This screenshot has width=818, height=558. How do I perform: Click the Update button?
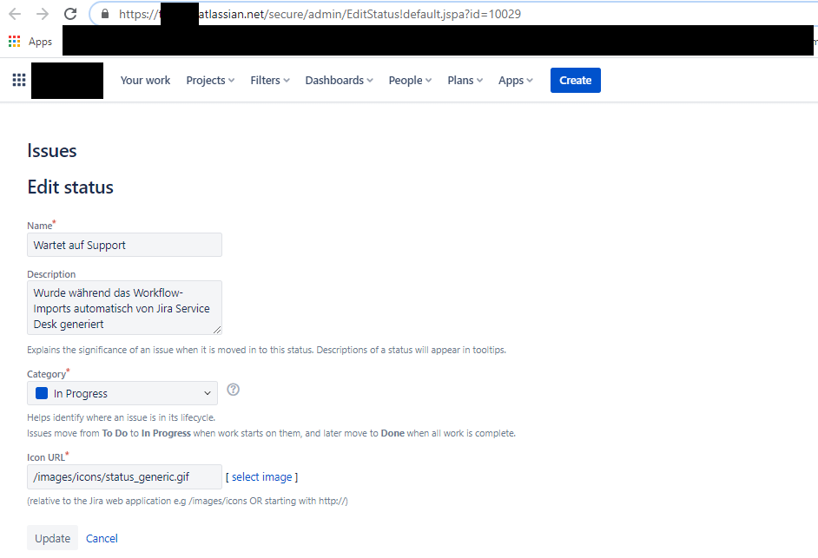point(53,538)
